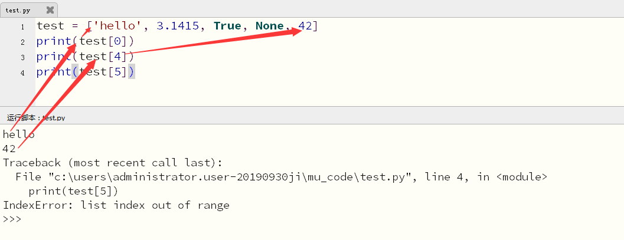Image resolution: width=624 pixels, height=240 pixels.
Task: Place cursor on the 'hello' string in code
Action: [115, 26]
